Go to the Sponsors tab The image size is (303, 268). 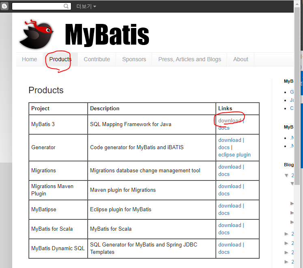tap(134, 59)
